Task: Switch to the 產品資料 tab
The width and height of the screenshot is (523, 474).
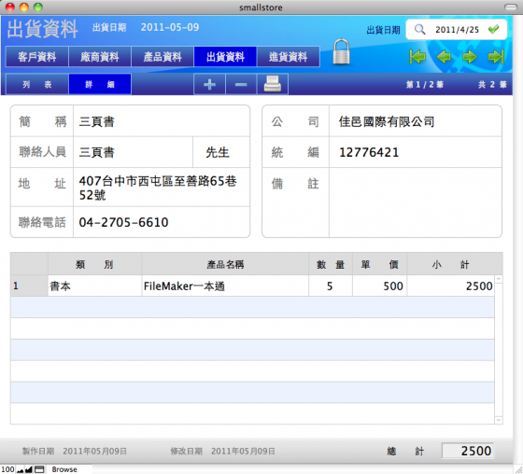Action: click(163, 57)
